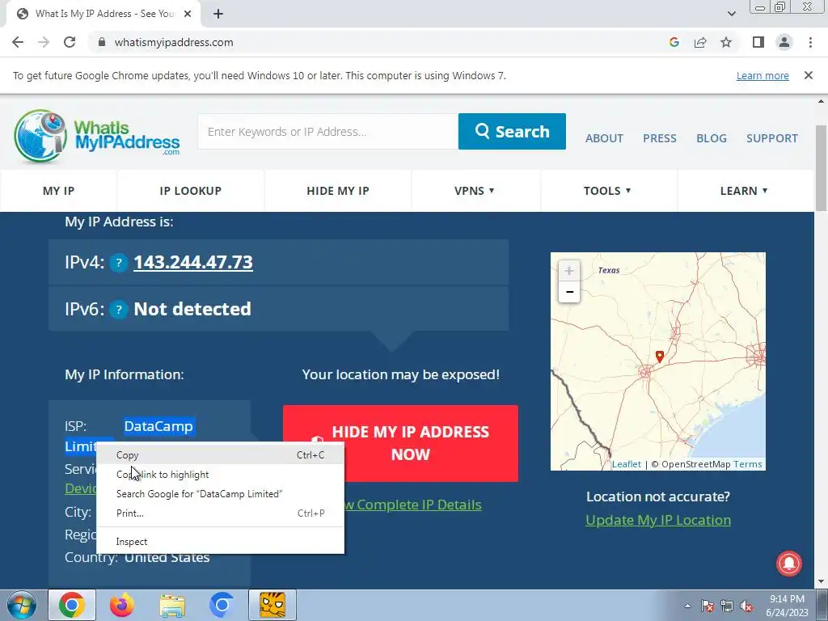Open the blue Chromium taskbar icon
Viewport: 828px width, 621px height.
pyautogui.click(x=222, y=605)
